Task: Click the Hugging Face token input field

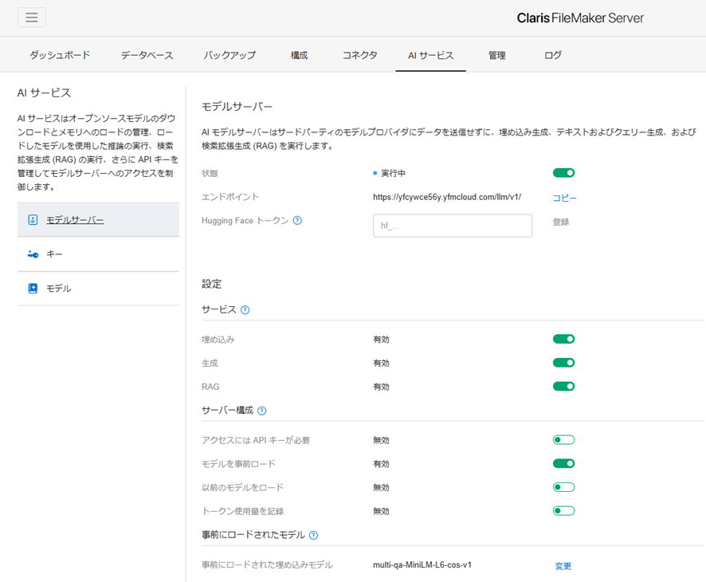Action: [453, 226]
